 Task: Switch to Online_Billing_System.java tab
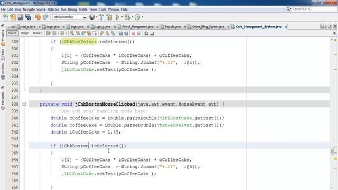208,27
